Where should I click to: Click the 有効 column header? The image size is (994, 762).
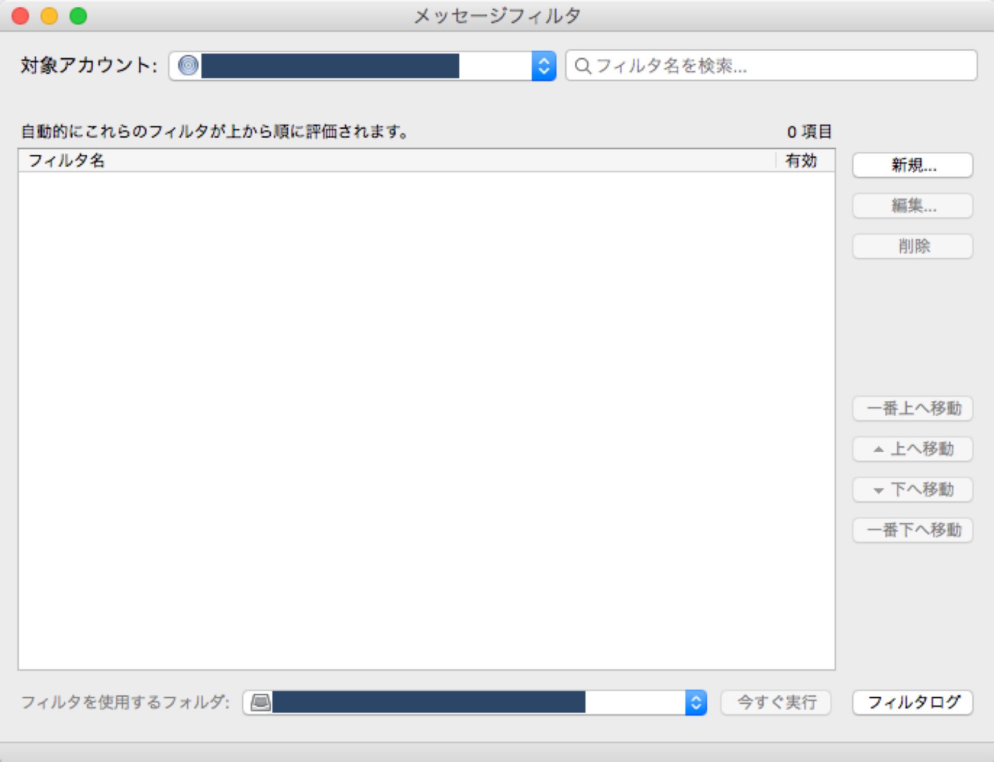pyautogui.click(x=801, y=160)
